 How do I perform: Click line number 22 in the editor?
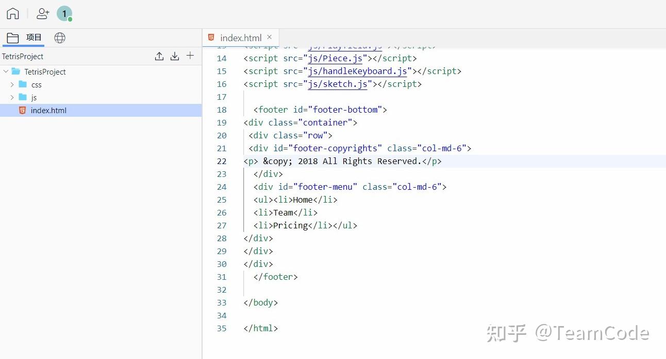point(221,161)
